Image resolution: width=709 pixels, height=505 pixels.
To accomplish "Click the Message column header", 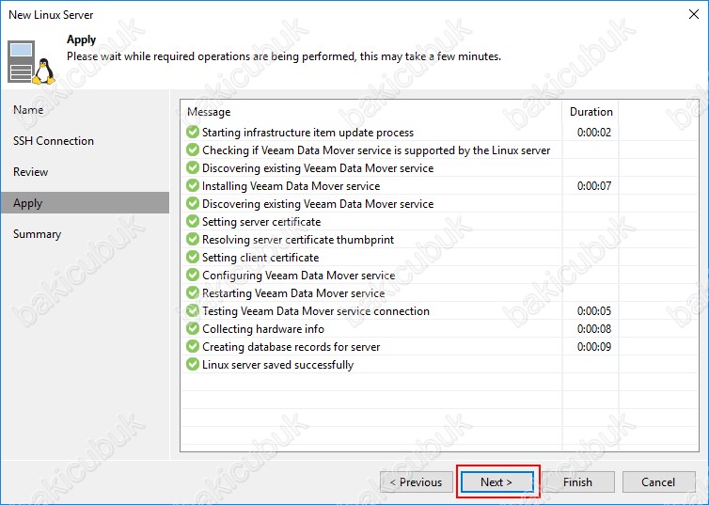I will click(x=209, y=112).
